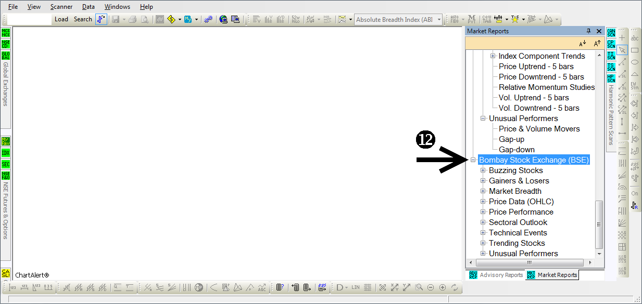Open the NSE Futures & Options side tab
This screenshot has width=642, height=304.
(x=6, y=210)
